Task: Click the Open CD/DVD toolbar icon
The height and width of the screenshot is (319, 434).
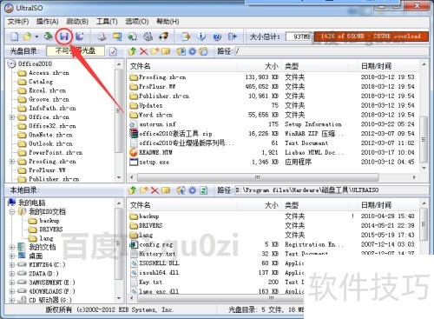Action: 49,37
